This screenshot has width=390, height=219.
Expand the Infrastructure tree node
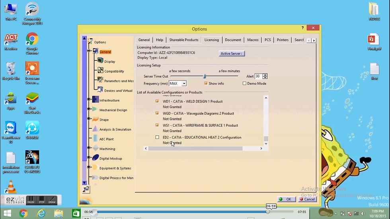pyautogui.click(x=89, y=99)
